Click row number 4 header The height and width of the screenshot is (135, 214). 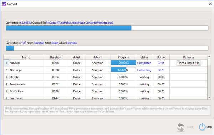6,84
